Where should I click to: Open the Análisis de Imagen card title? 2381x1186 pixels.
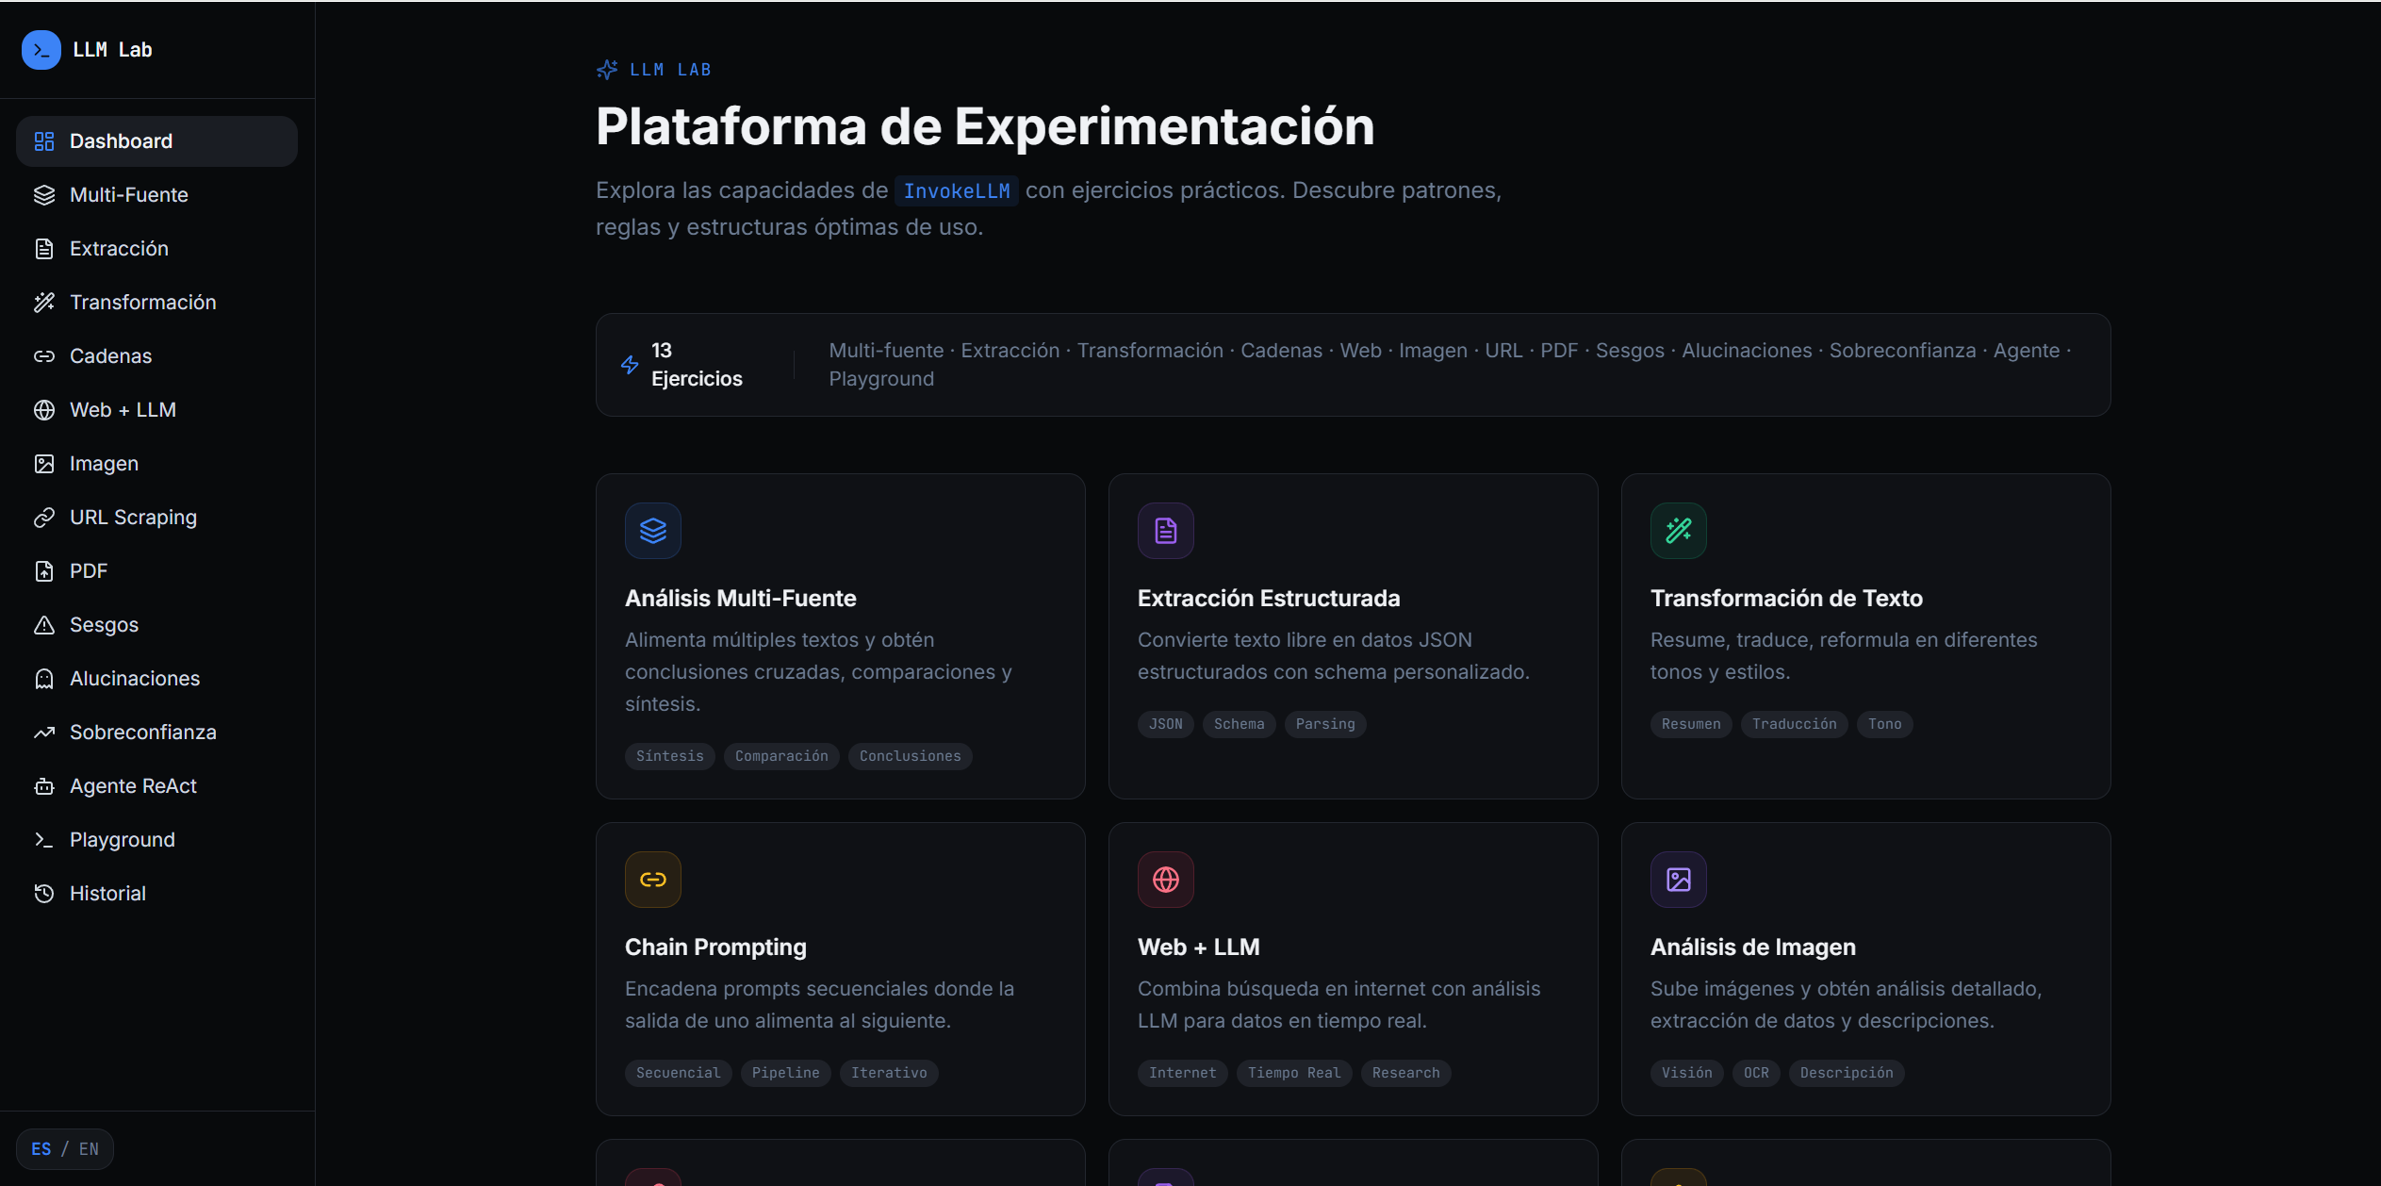[1752, 947]
